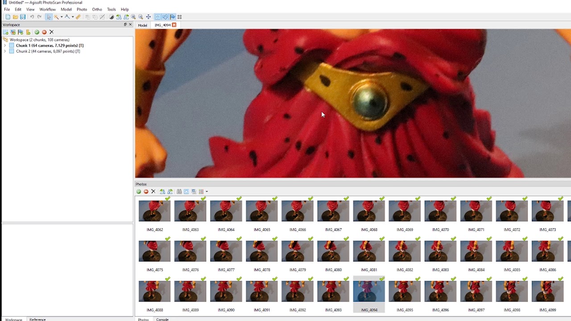
Task: Open the Photos pane view mode dropdown
Action: point(207,192)
